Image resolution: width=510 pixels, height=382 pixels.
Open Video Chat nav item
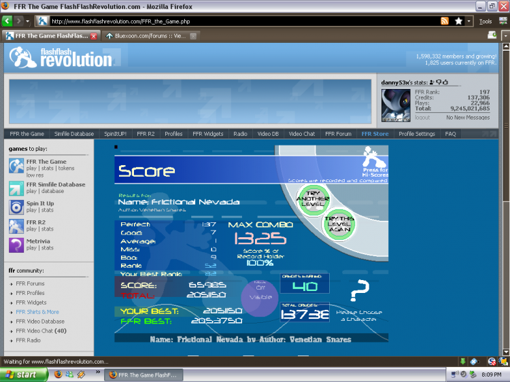[x=302, y=134]
